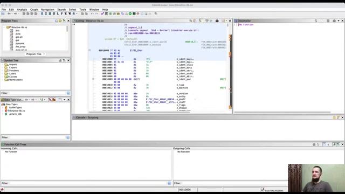Click the Listing paste icon
This screenshot has width=345, height=194.
click(195, 20)
